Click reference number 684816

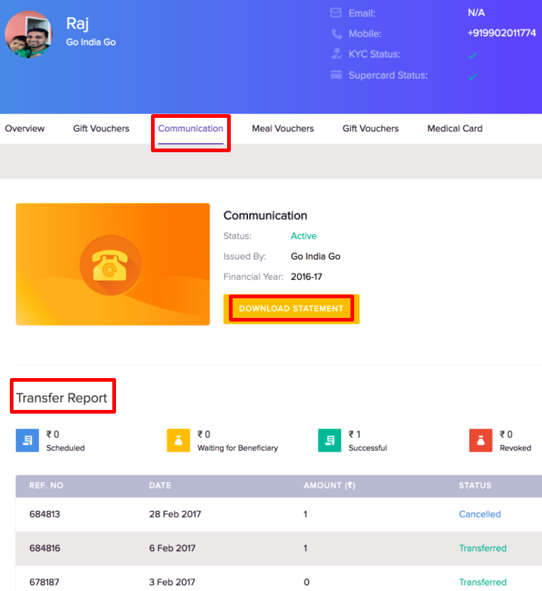[44, 548]
